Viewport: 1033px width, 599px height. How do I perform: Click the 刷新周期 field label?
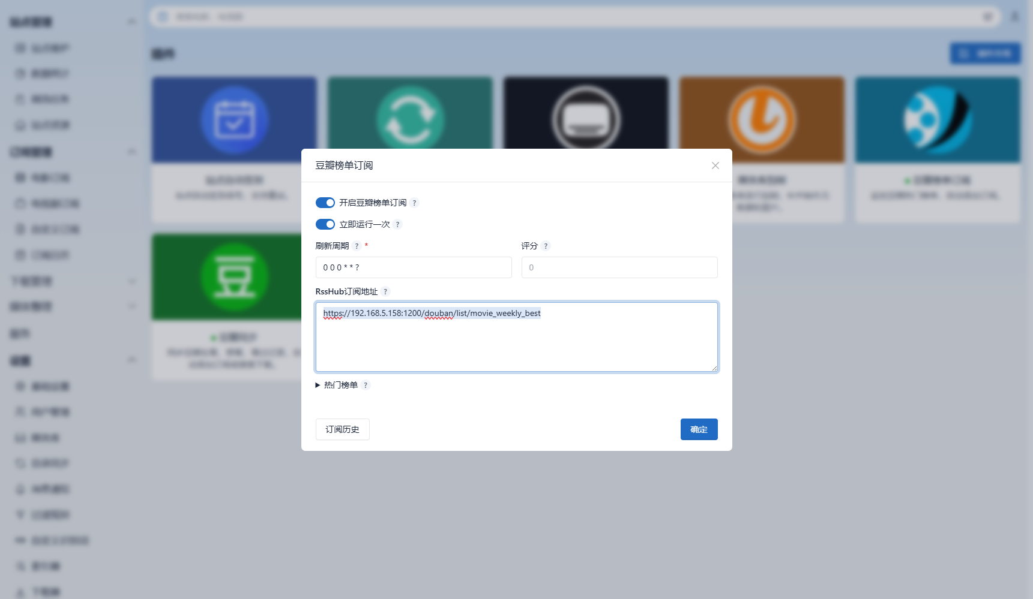point(333,246)
